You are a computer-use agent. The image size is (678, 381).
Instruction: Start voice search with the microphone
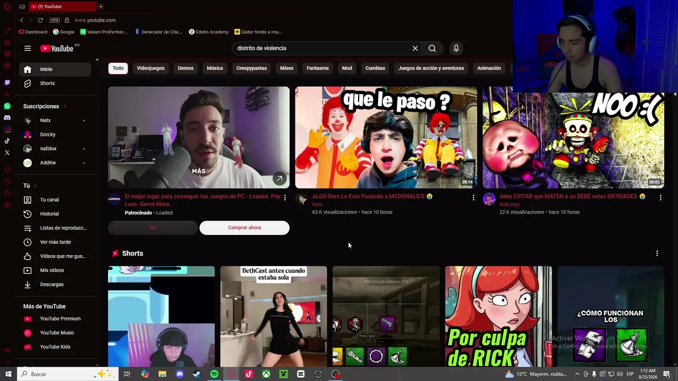(456, 48)
